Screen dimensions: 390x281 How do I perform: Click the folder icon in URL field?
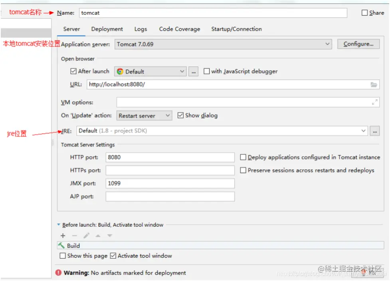(x=374, y=85)
